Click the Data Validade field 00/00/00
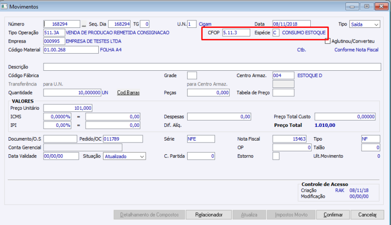 point(61,156)
